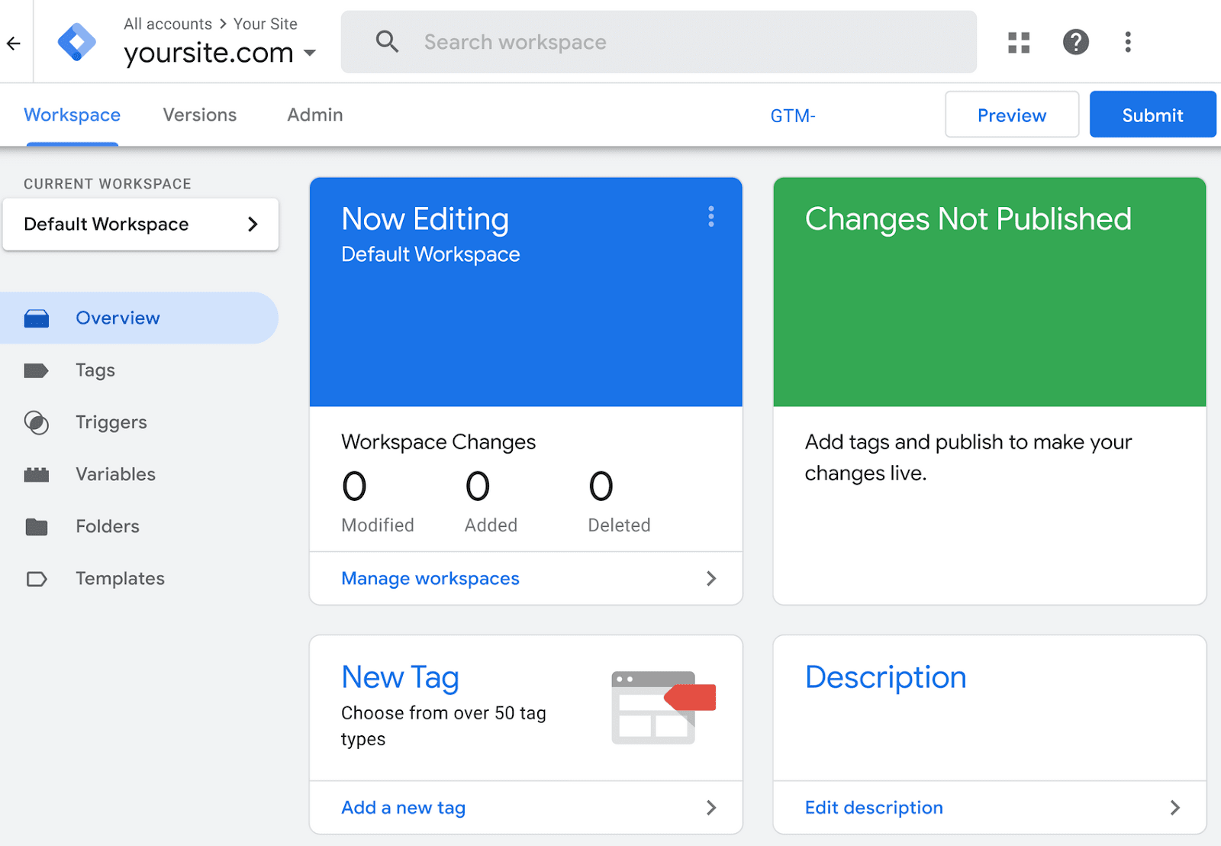1221x846 pixels.
Task: Click the Submit button
Action: tap(1152, 115)
